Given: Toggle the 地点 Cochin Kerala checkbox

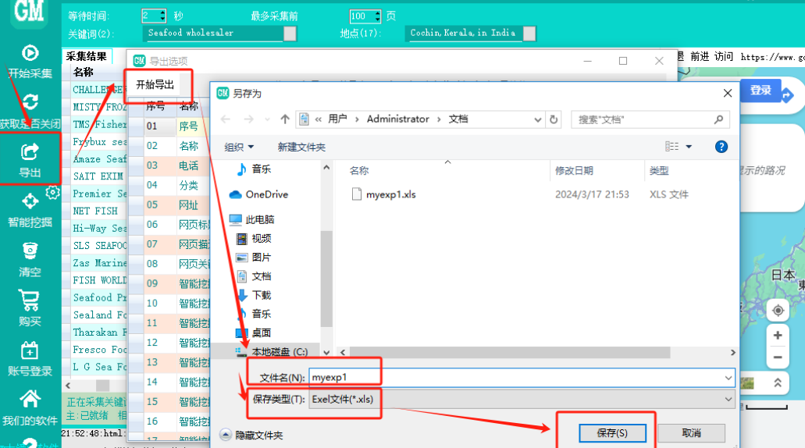Looking at the screenshot, I should pyautogui.click(x=529, y=34).
